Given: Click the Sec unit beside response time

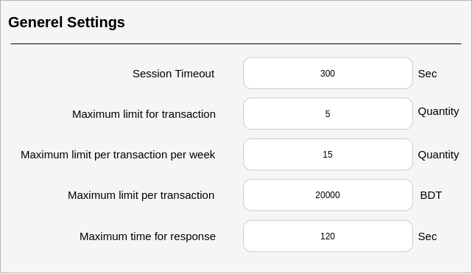Looking at the screenshot, I should click(x=427, y=236).
